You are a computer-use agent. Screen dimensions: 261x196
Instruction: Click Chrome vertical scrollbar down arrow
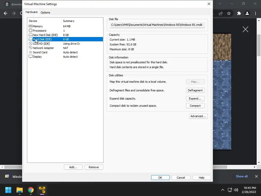(259, 163)
